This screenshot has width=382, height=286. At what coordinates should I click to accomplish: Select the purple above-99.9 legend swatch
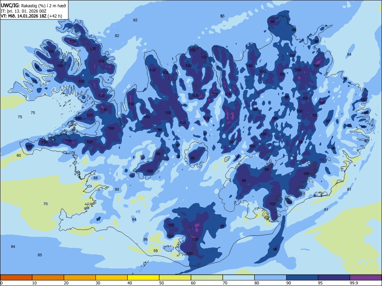point(366,278)
